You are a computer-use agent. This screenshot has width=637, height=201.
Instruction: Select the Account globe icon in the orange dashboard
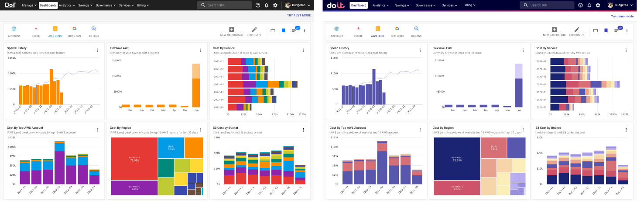click(x=14, y=29)
